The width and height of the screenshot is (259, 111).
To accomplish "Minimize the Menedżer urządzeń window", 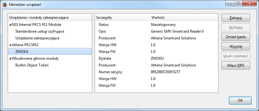I will point(231,3).
